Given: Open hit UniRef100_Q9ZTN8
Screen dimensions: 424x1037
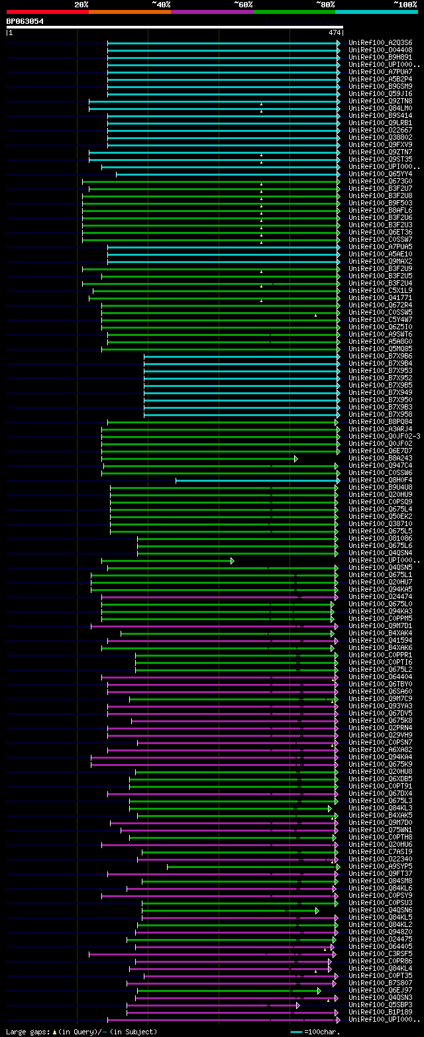Looking at the screenshot, I should pyautogui.click(x=382, y=101).
